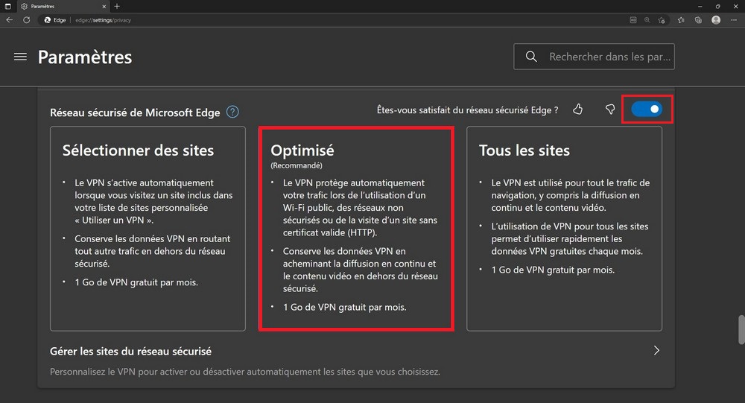
Task: Click "(Recommandé)" under Optimisé
Action: 297,165
